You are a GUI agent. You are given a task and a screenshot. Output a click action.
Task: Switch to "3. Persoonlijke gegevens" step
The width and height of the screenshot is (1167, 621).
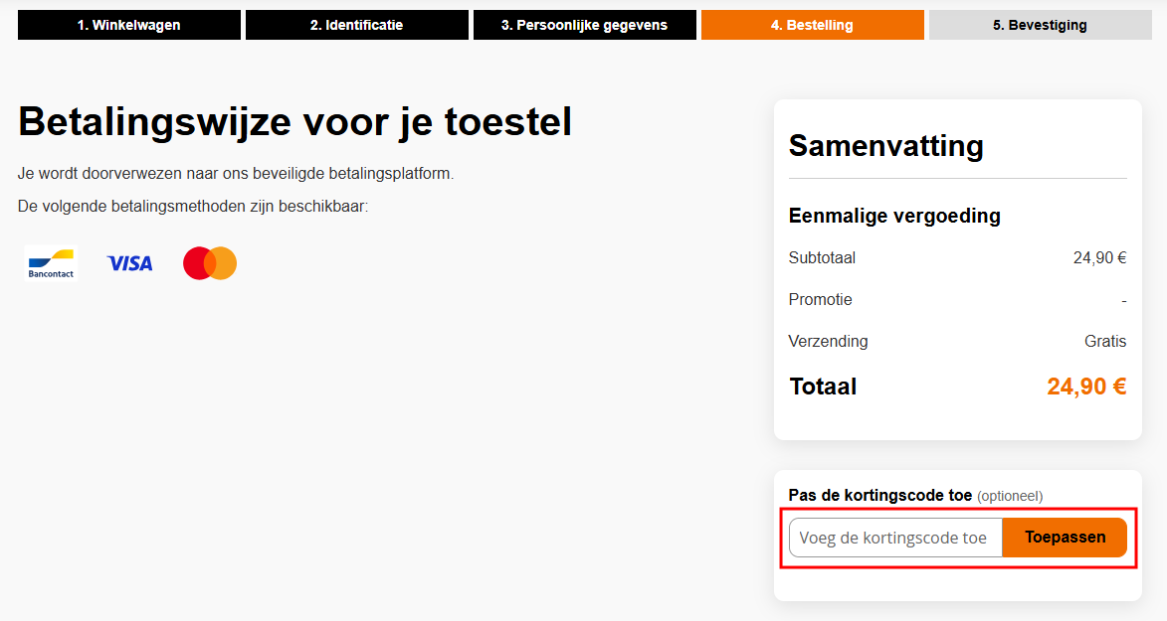(x=584, y=25)
